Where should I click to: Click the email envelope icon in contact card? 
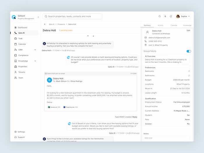point(146,38)
